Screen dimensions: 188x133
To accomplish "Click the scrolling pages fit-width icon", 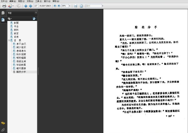I will tap(76, 6).
